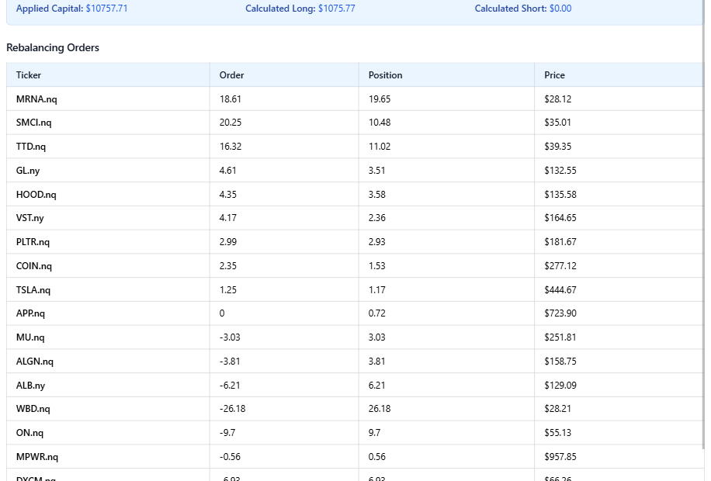Click the Ticker column header

click(x=29, y=75)
